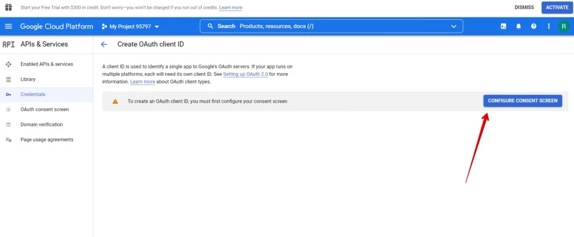Dismiss the free trial banner

pyautogui.click(x=524, y=7)
